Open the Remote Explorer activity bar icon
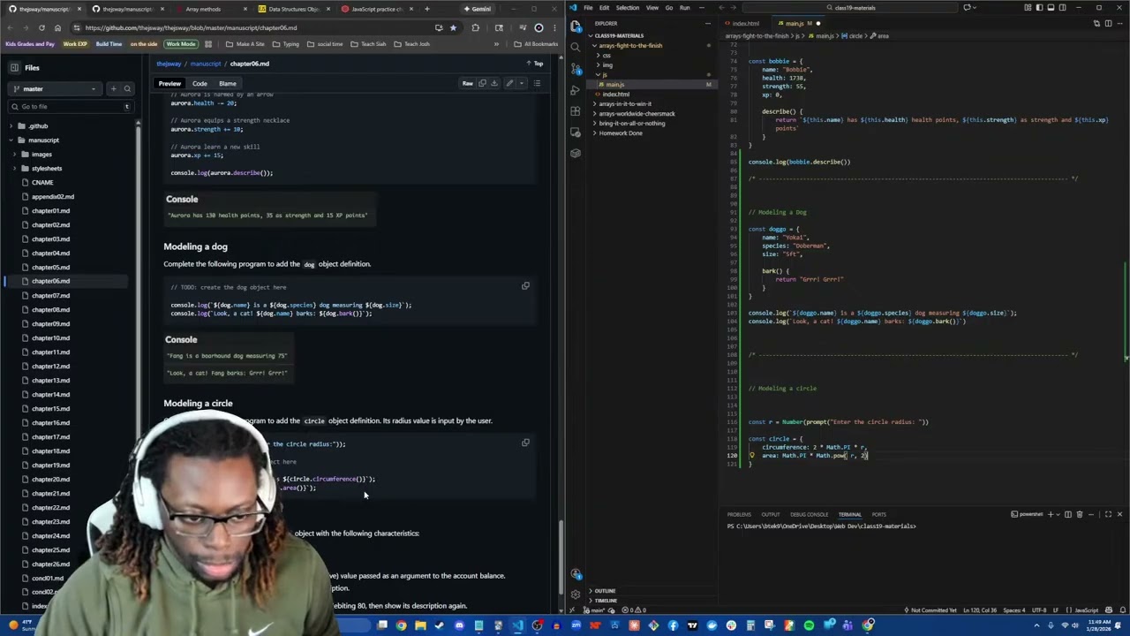 pyautogui.click(x=576, y=132)
